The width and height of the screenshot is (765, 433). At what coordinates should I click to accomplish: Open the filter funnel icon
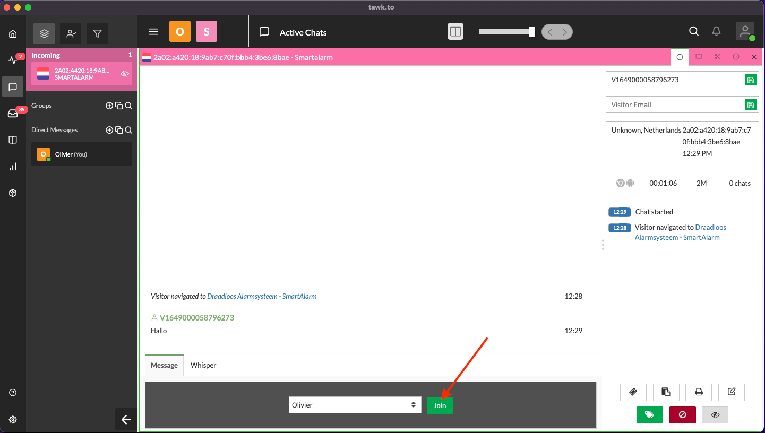pos(97,33)
